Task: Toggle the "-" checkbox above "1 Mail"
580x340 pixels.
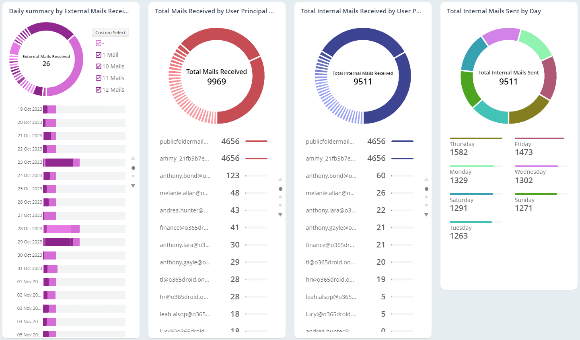Action: pyautogui.click(x=98, y=43)
